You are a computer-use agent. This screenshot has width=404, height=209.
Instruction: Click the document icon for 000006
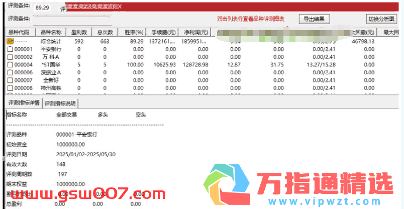[x=10, y=73]
